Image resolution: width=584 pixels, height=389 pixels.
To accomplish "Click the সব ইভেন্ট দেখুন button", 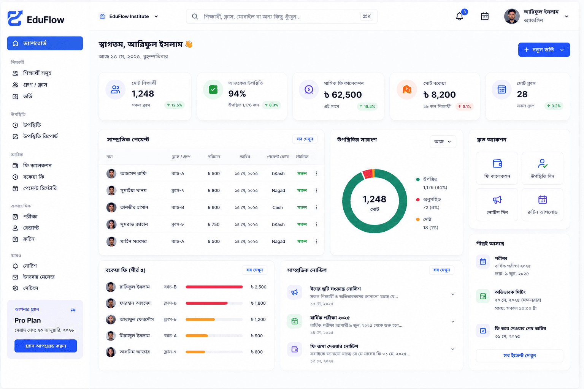I will pos(519,356).
